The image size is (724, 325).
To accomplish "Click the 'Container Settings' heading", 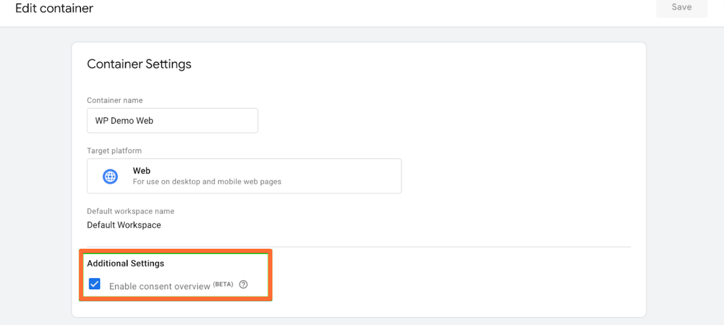I will [139, 64].
